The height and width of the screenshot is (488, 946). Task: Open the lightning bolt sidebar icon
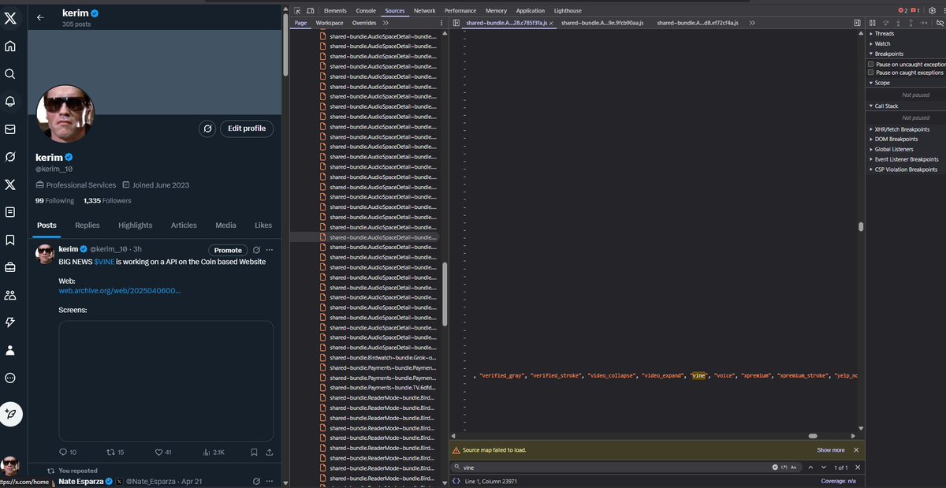tap(10, 322)
